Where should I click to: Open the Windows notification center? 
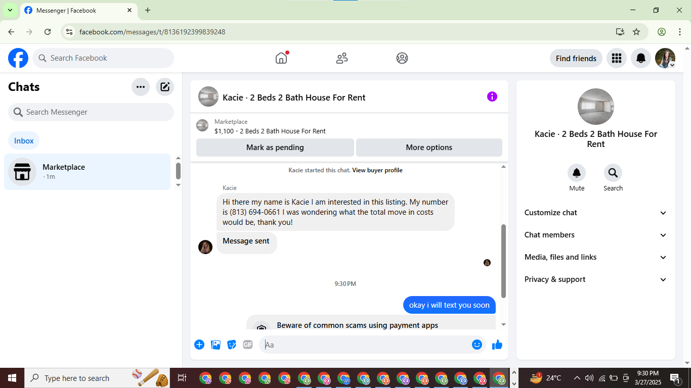[676, 378]
